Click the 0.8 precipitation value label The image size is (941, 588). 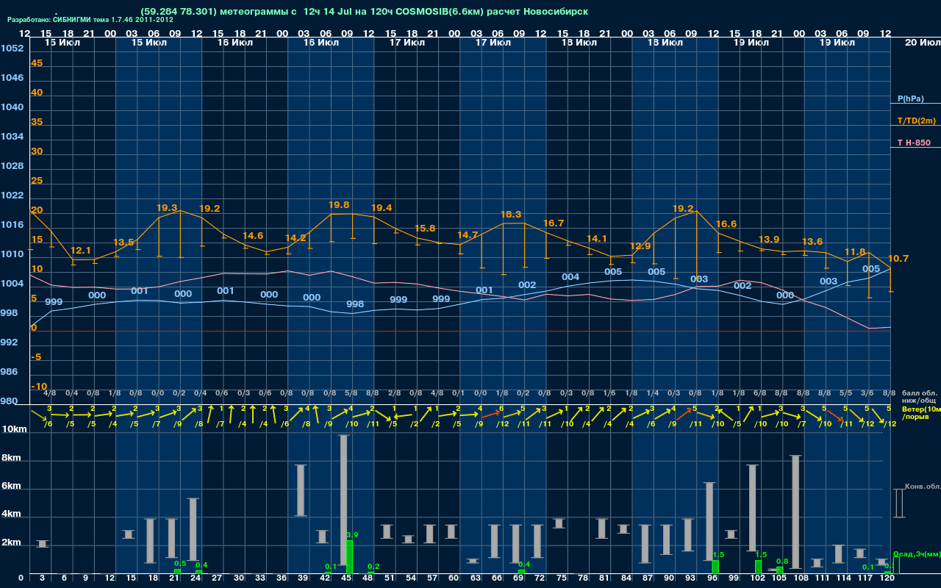click(x=782, y=562)
